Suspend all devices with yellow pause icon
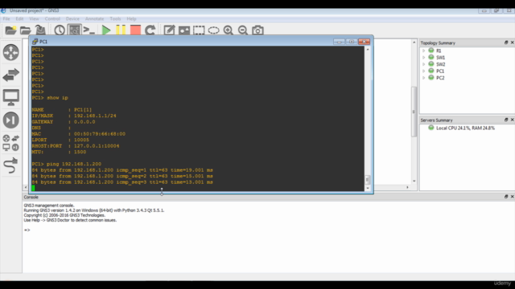This screenshot has height=289, width=515. 121,31
